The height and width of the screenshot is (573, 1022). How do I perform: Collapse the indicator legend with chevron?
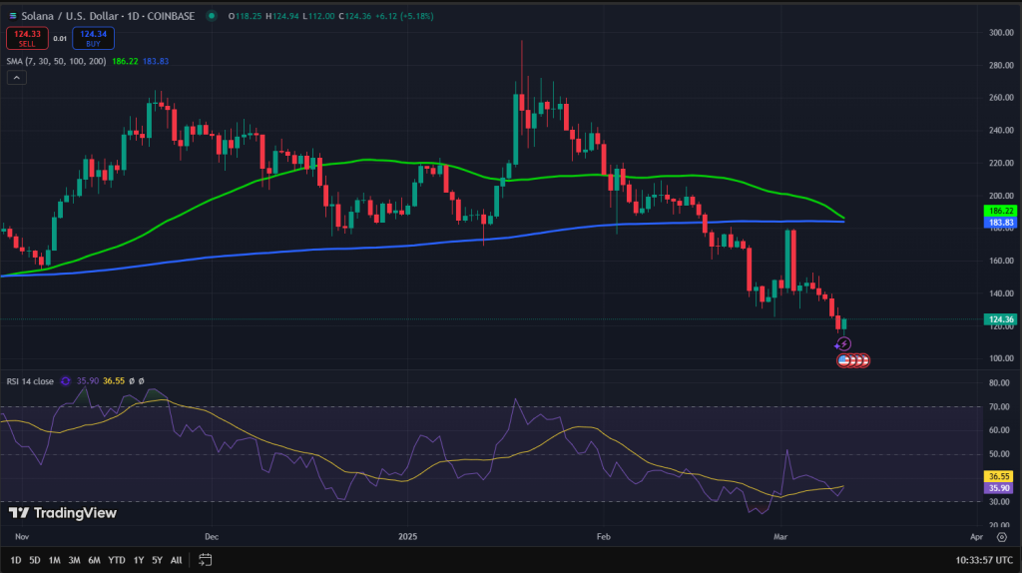(17, 78)
